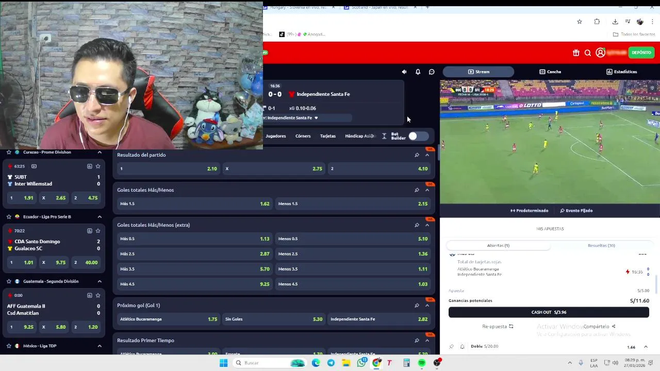Open stats icon for CDA Santo Domingo match
The image size is (660, 371).
[x=89, y=231]
